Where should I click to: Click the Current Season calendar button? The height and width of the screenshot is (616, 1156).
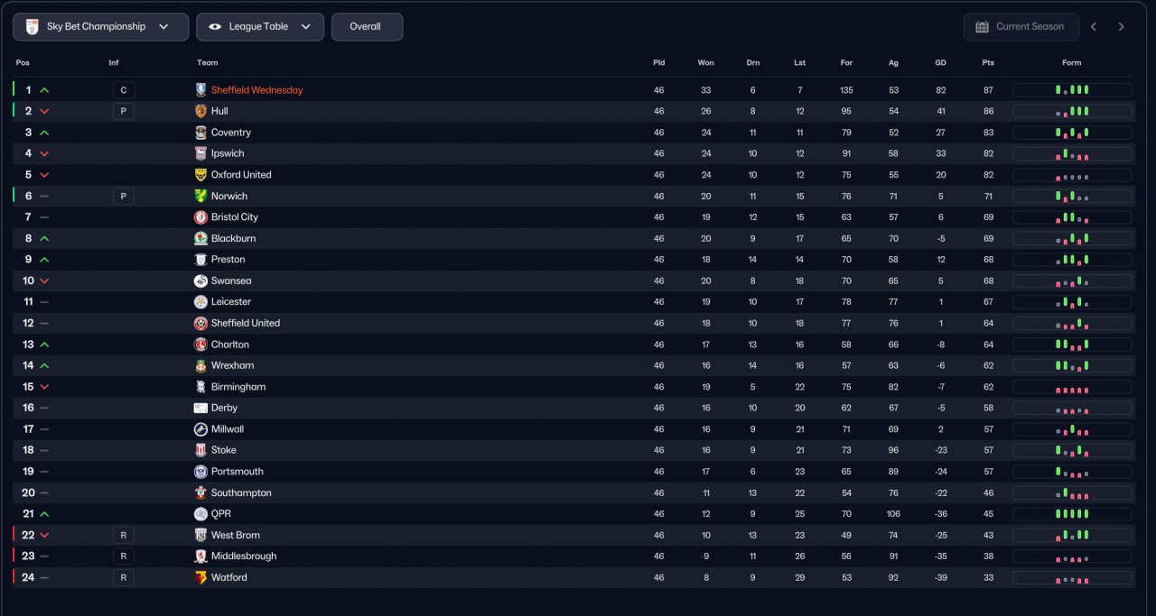click(1021, 27)
